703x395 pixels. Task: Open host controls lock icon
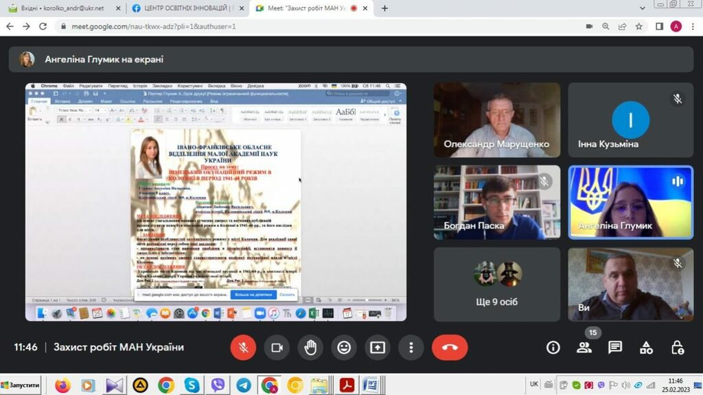click(677, 347)
